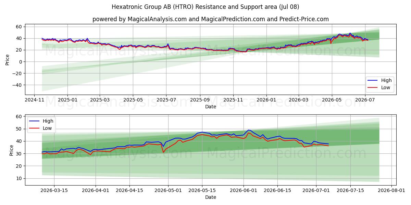Screen dimensions: 411x205
Task: Click the lower chart date label 2026-04-15
Action: [x=129, y=191]
